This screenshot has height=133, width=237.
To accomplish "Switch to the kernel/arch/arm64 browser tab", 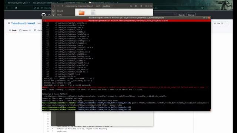I will coord(19,3).
